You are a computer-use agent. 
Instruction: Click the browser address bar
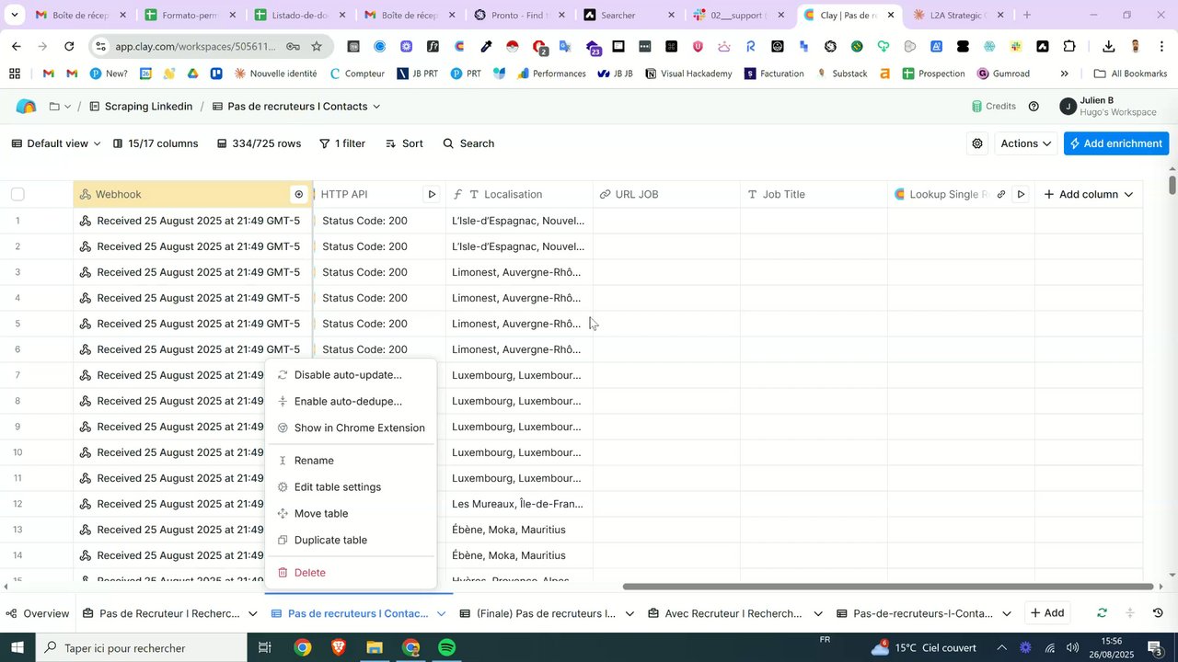[x=196, y=47]
